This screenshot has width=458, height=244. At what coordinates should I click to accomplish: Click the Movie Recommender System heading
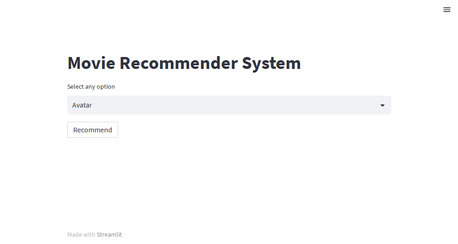click(184, 63)
